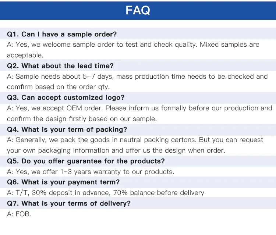The height and width of the screenshot is (235, 276).
Task: Click 'your own packaging information' line
Action: pyautogui.click(x=116, y=150)
